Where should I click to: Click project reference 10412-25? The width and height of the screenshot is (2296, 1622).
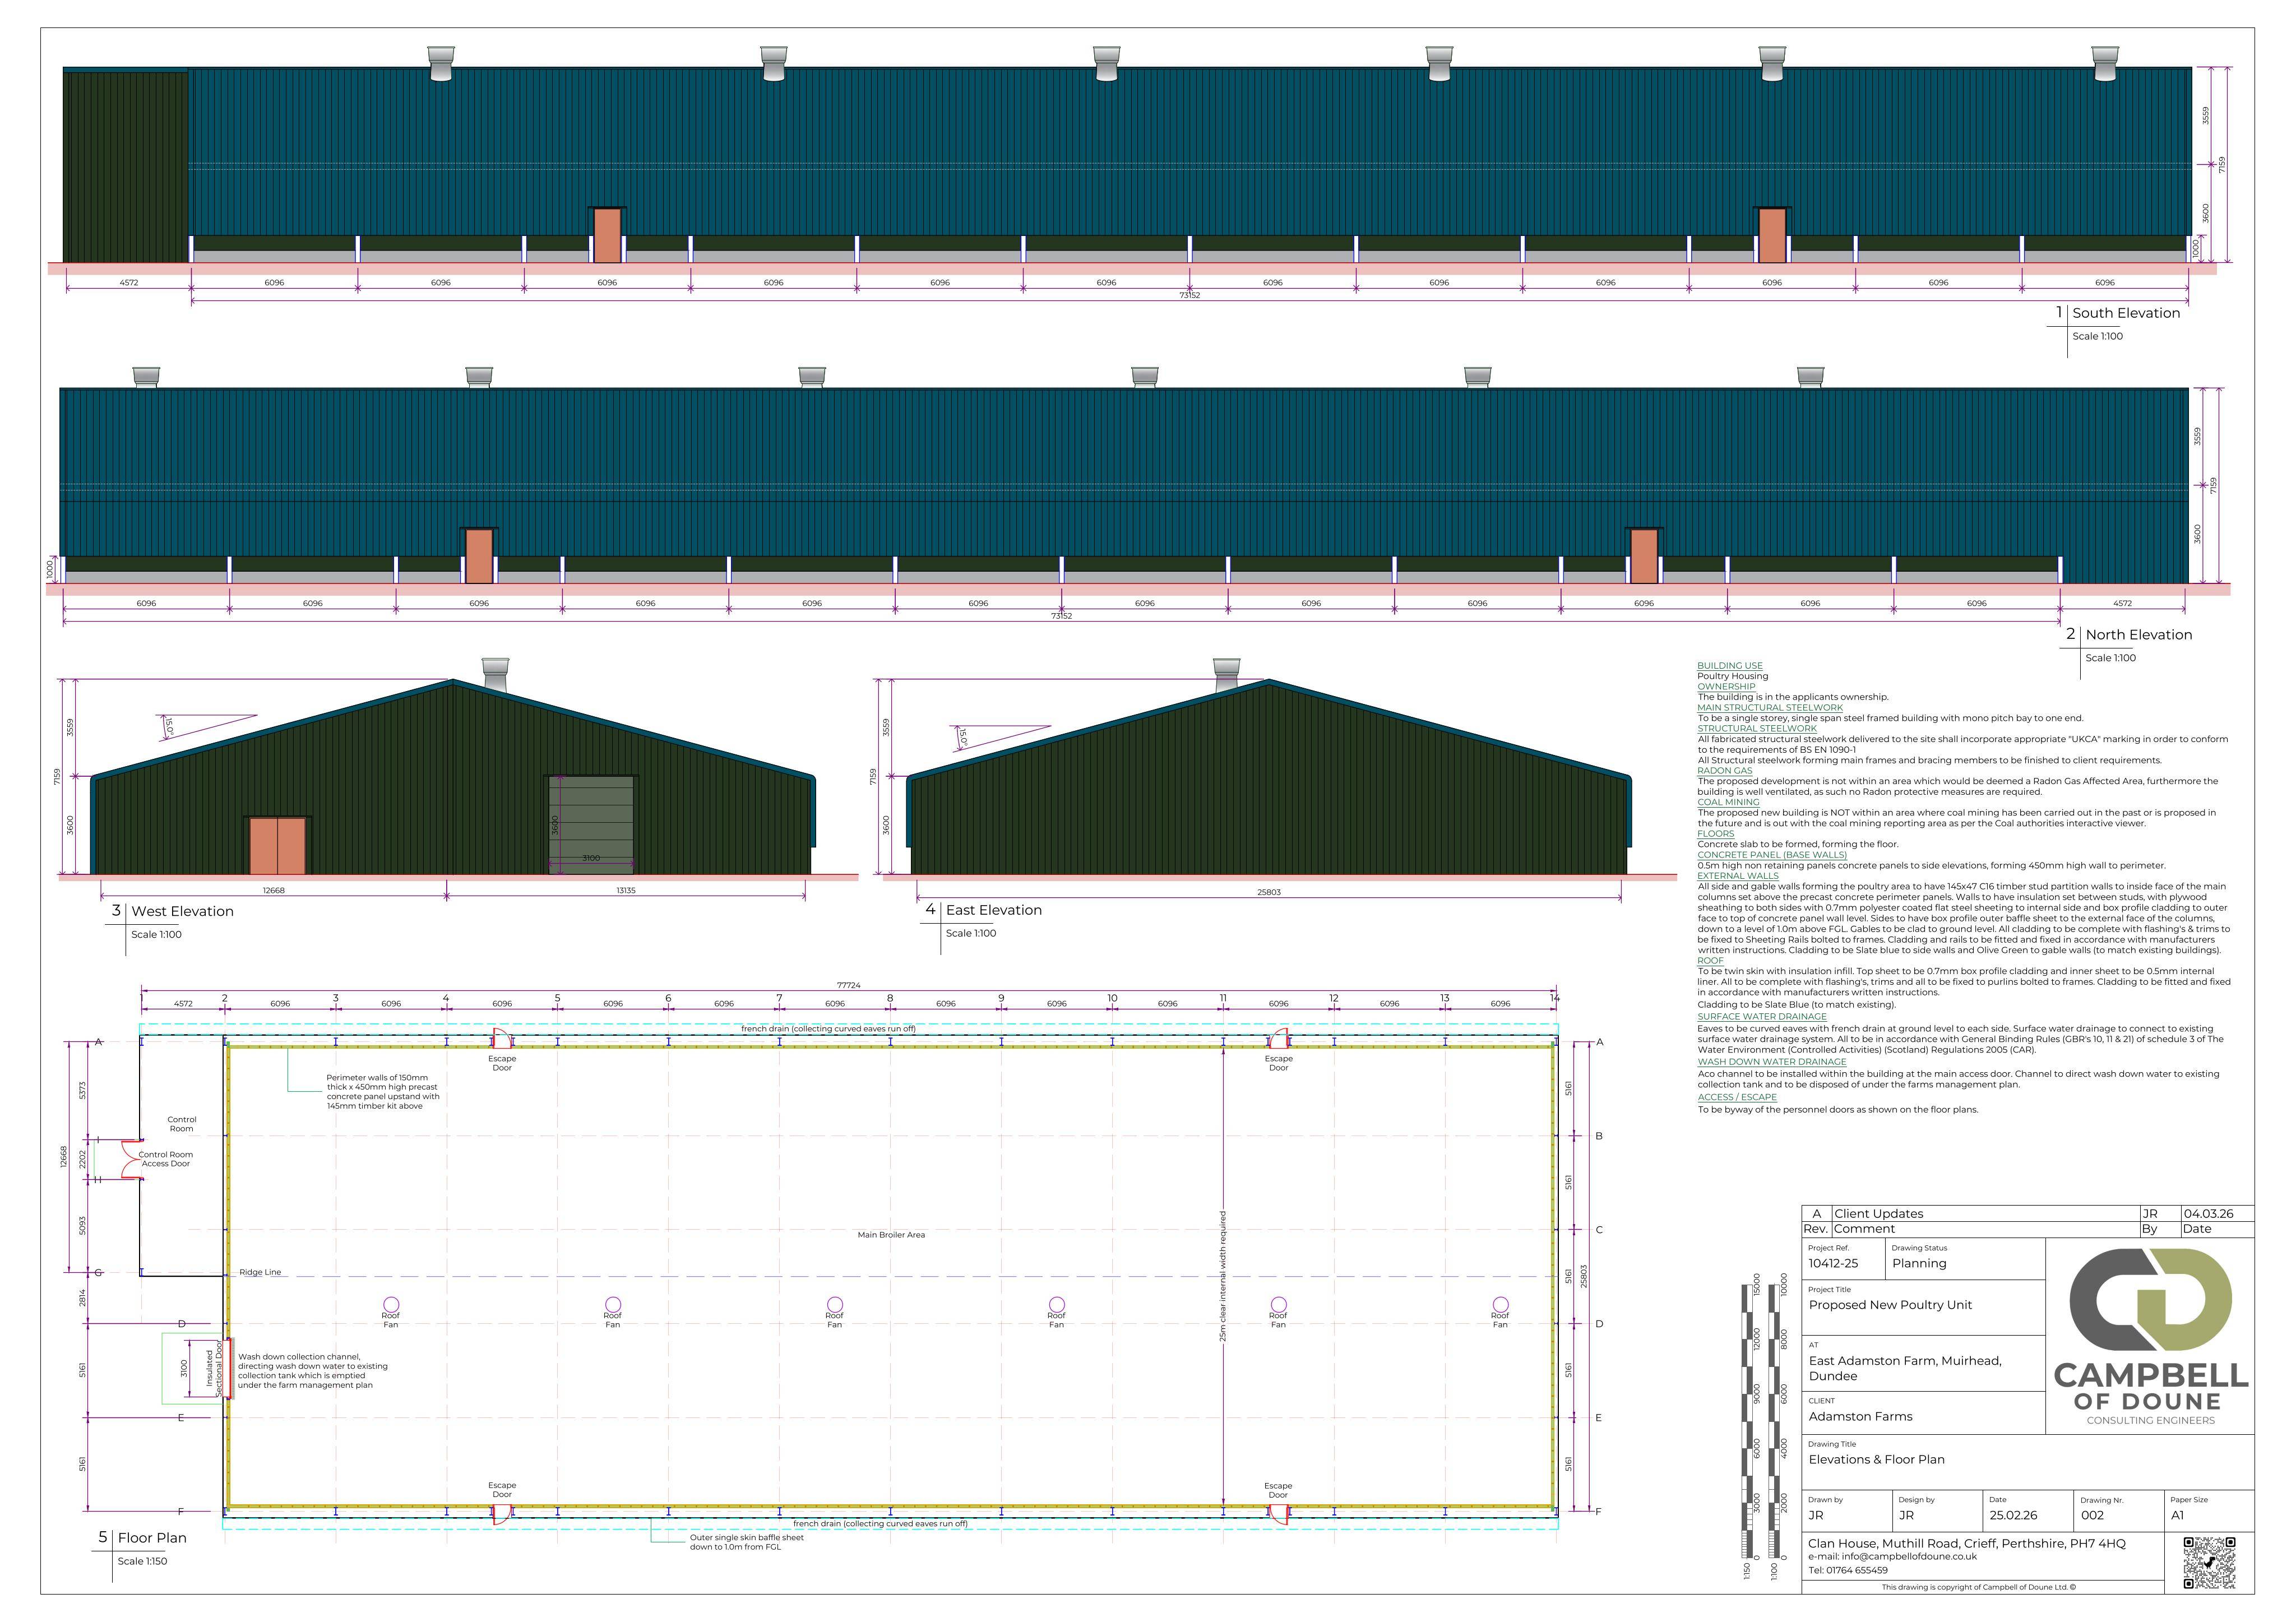coord(1833,1264)
